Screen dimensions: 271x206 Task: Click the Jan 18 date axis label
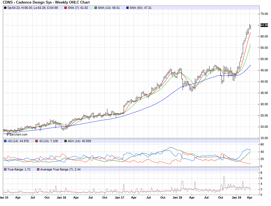[178, 197]
